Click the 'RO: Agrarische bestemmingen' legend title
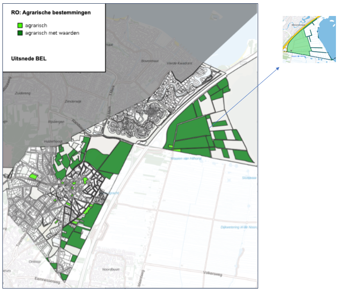The height and width of the screenshot is (291, 338). 51,13
